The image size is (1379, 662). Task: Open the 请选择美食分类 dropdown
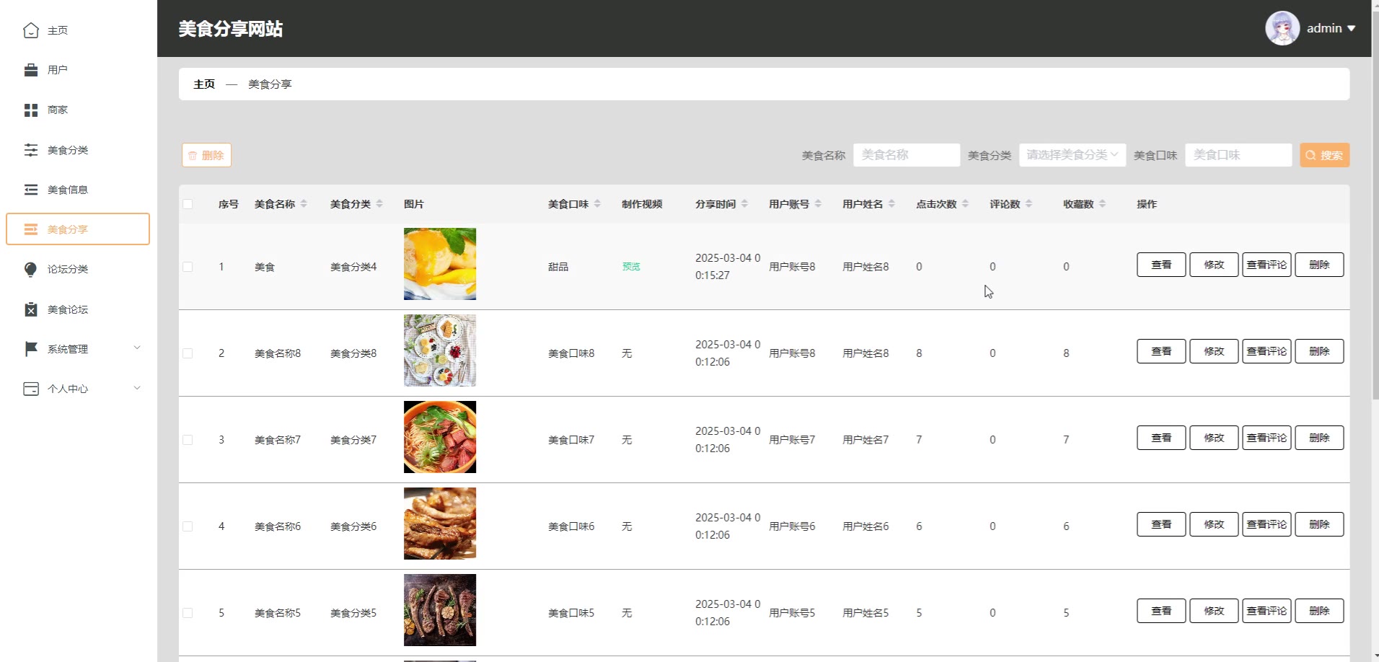(x=1072, y=155)
